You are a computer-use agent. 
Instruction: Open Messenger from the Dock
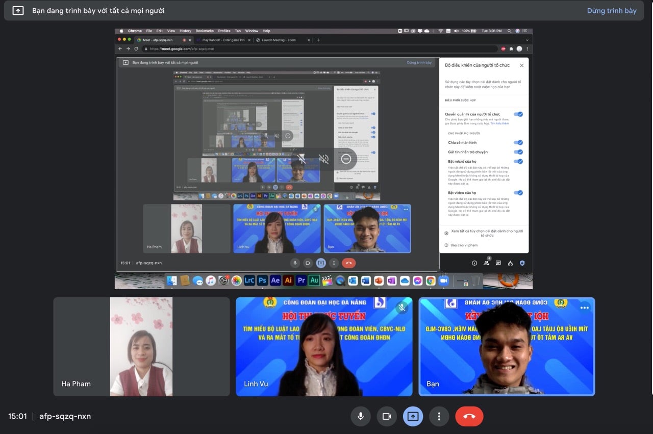tap(417, 280)
